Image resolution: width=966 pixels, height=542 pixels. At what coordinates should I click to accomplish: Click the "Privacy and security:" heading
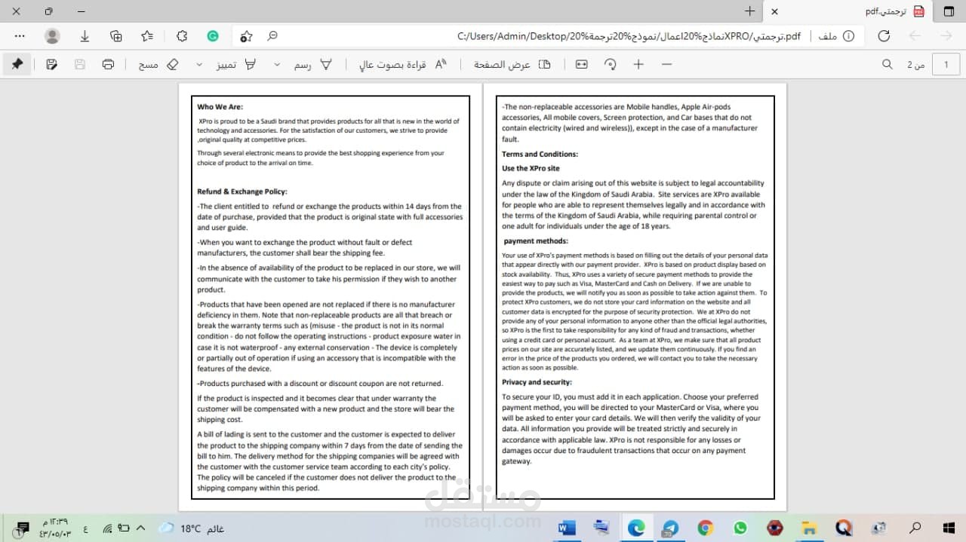[537, 382]
